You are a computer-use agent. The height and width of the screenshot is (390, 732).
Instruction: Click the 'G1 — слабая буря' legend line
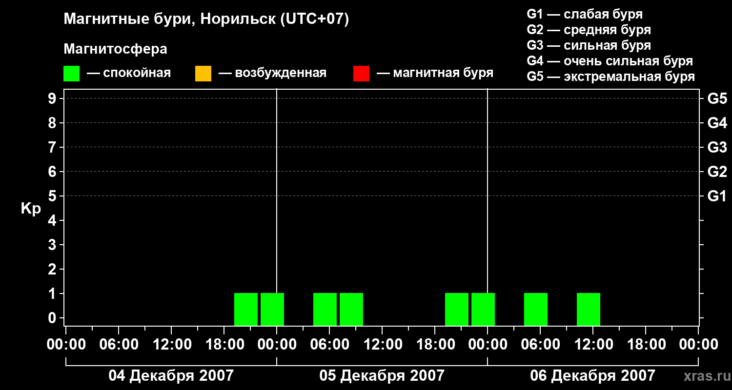tap(585, 15)
